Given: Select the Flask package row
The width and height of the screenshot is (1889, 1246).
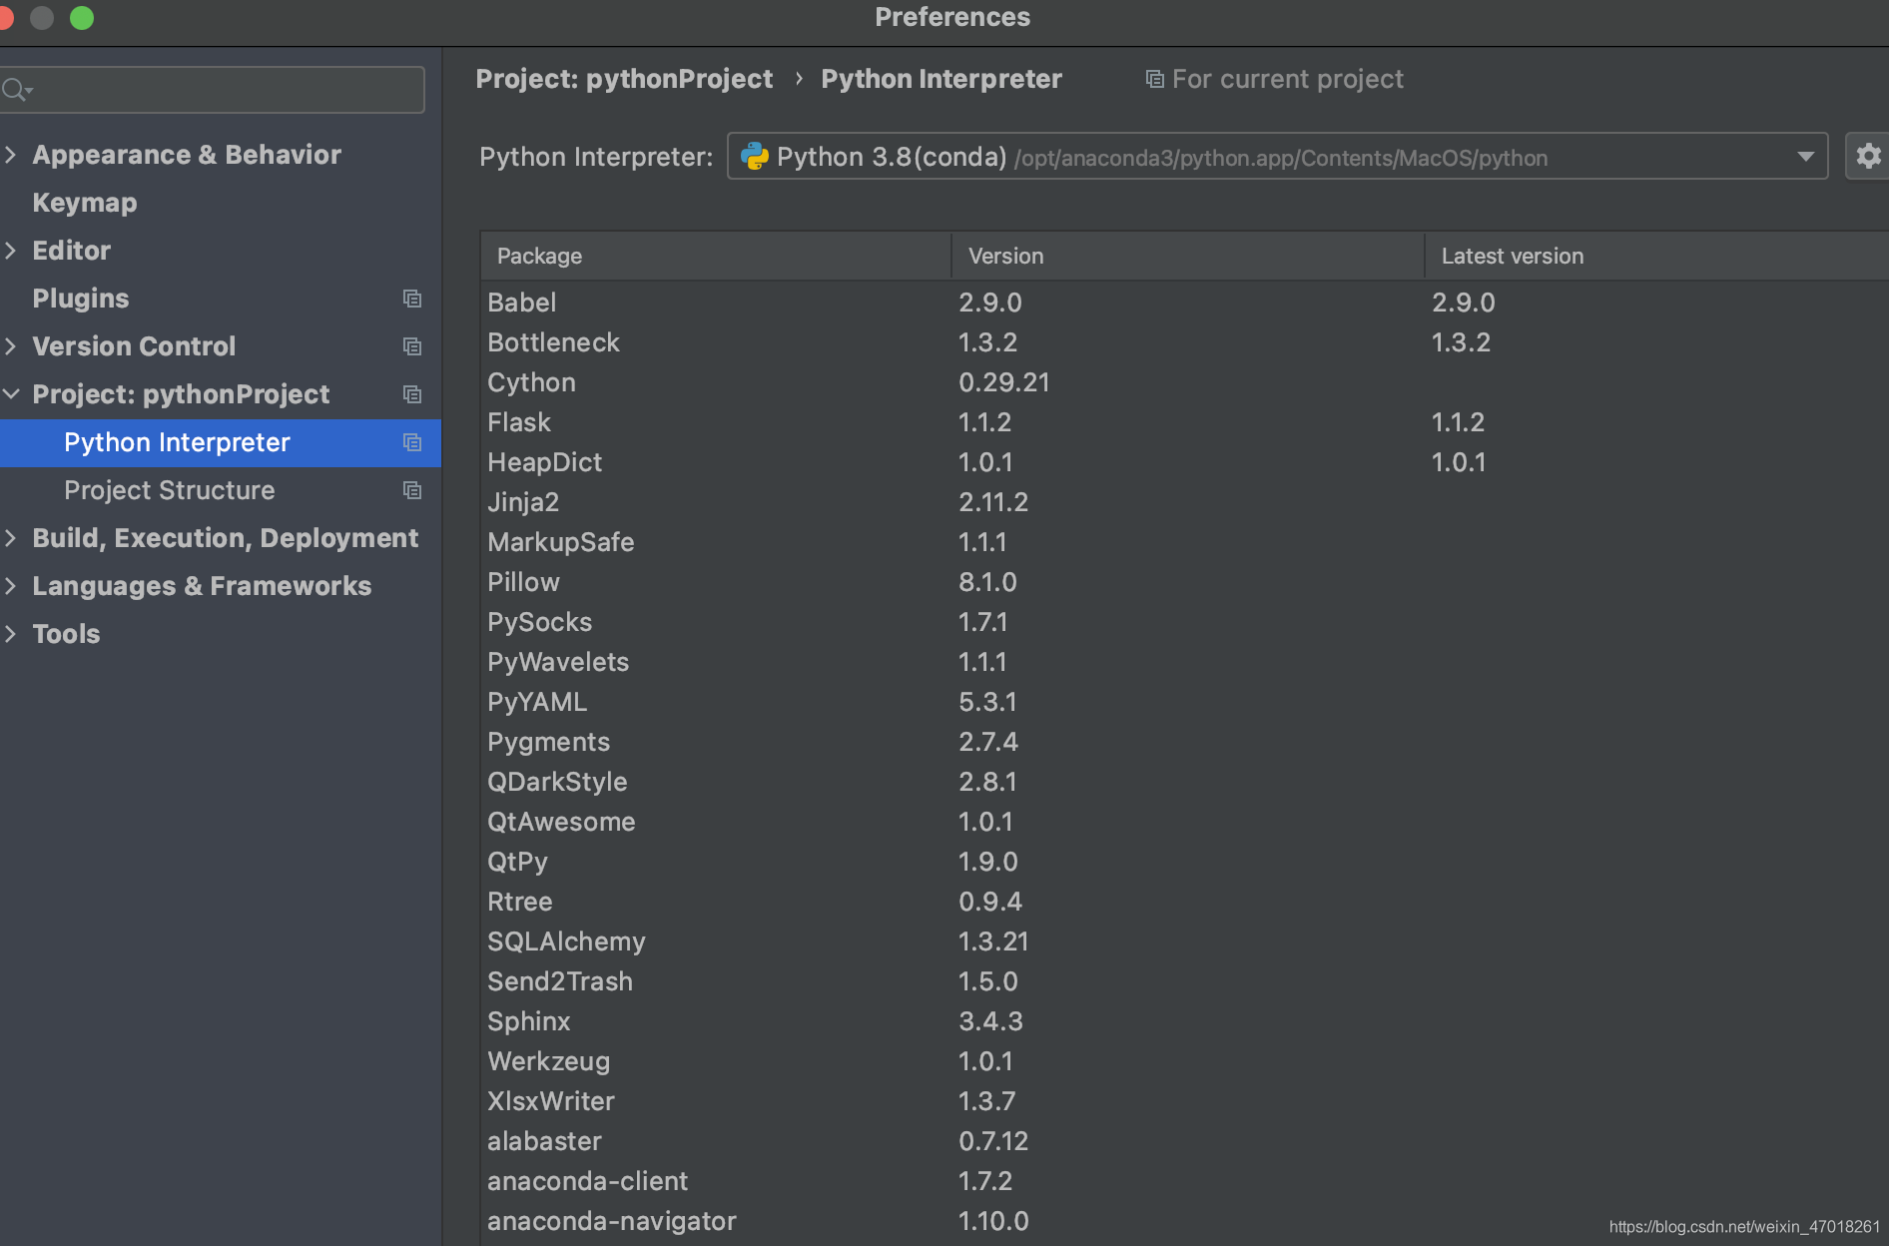Looking at the screenshot, I should pyautogui.click(x=1184, y=422).
